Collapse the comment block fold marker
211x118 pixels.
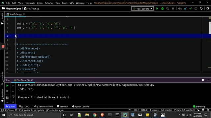pos(15,44)
